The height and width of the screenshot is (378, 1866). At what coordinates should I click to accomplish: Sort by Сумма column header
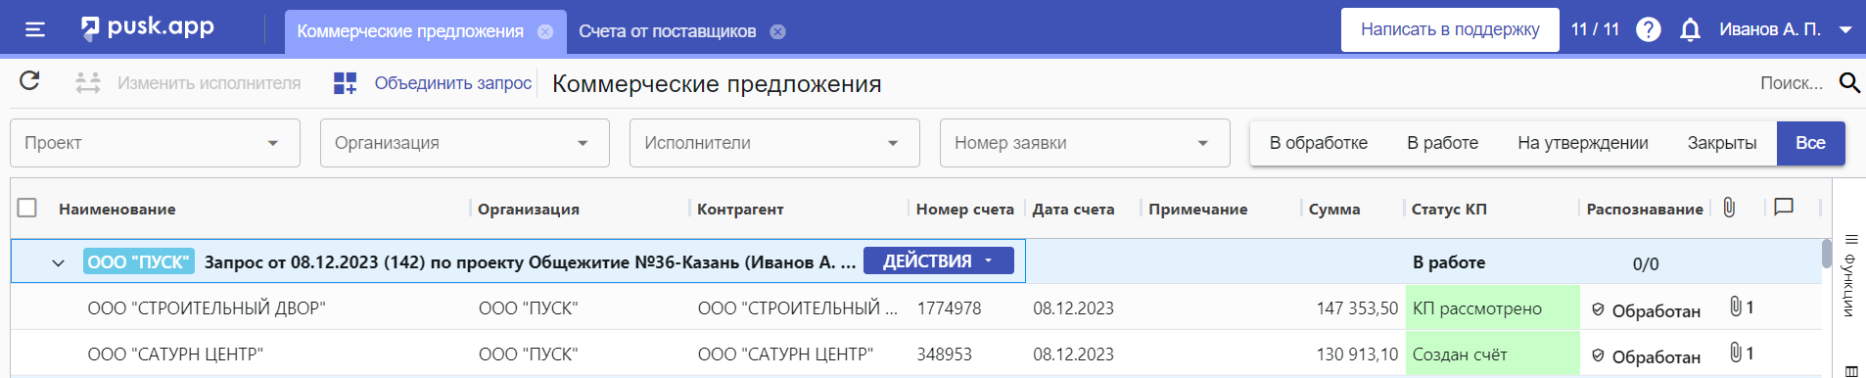(1333, 209)
